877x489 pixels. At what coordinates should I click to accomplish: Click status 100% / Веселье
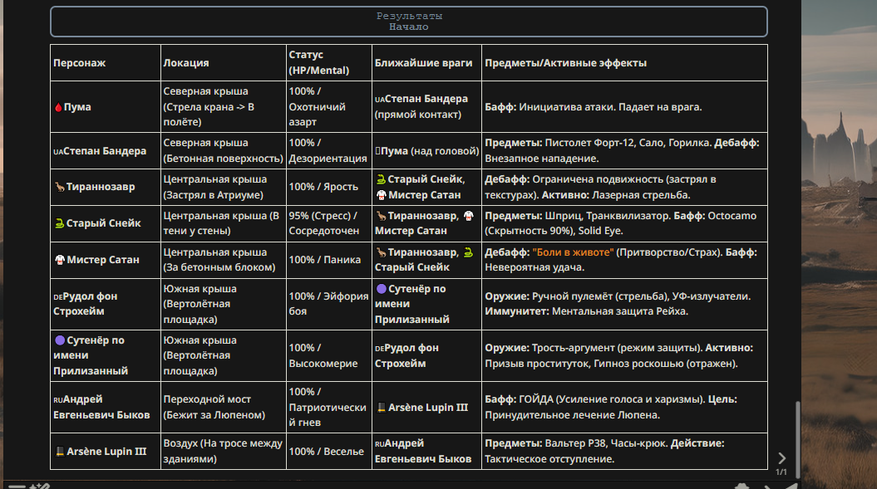click(x=326, y=452)
